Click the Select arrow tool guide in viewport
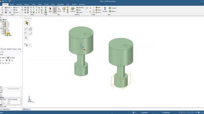The height and width of the screenshot is (114, 204). click(27, 23)
